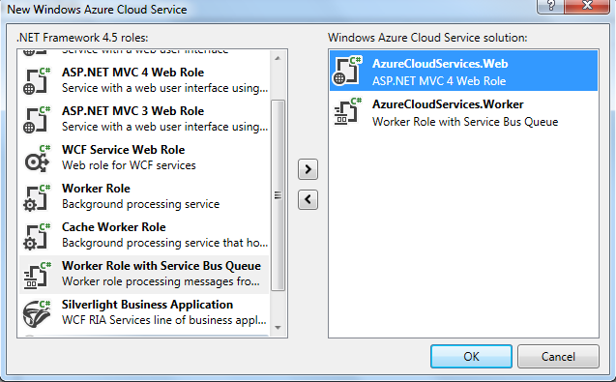Click the Cache Worker Role icon

(38, 236)
